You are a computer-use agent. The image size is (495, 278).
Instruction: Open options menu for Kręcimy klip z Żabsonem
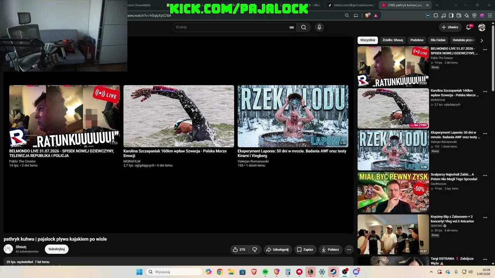(x=485, y=218)
